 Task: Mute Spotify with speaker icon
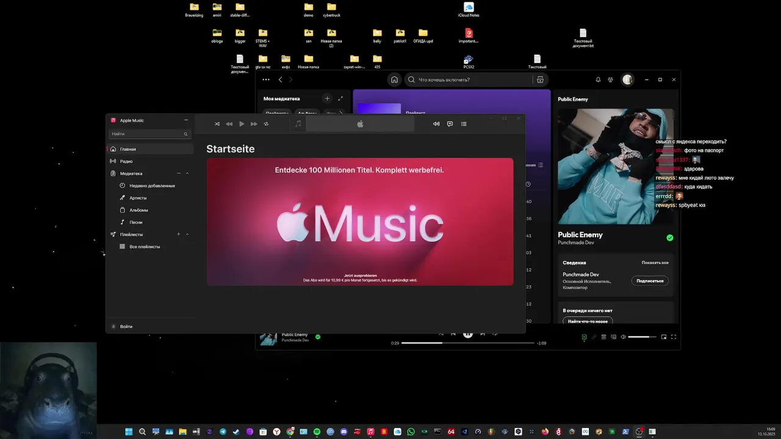pos(623,337)
